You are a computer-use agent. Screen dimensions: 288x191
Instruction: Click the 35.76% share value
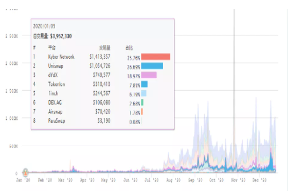(134, 58)
